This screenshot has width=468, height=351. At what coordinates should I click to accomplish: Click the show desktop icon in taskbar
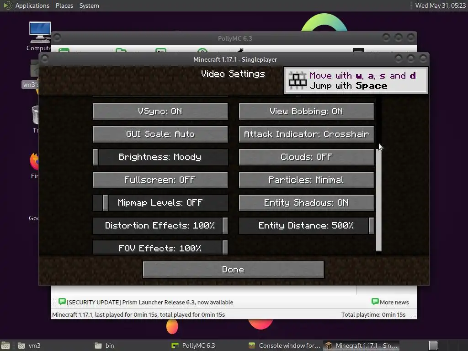coord(5,346)
